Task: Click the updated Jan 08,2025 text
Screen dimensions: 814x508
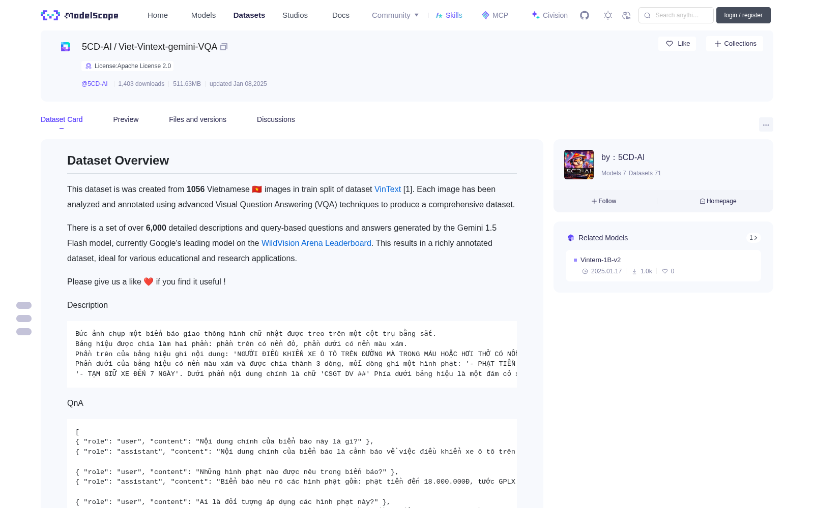Action: click(x=238, y=84)
